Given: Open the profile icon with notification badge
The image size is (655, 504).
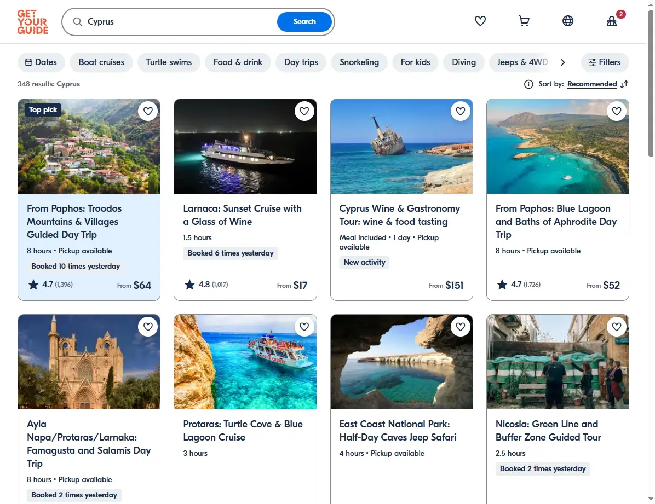Looking at the screenshot, I should (x=612, y=21).
